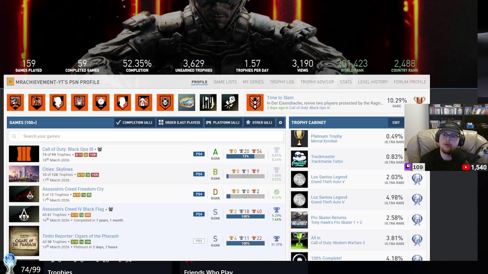Open the Level History tab
The width and height of the screenshot is (488, 274).
point(373,82)
